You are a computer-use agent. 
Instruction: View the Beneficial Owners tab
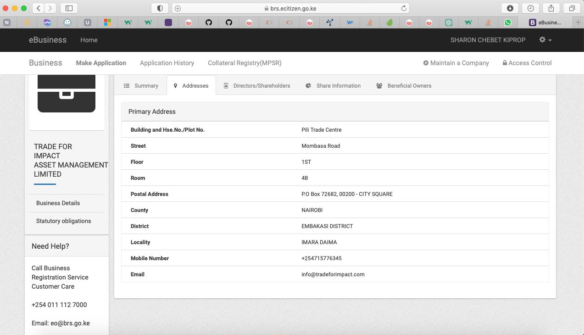coord(404,86)
